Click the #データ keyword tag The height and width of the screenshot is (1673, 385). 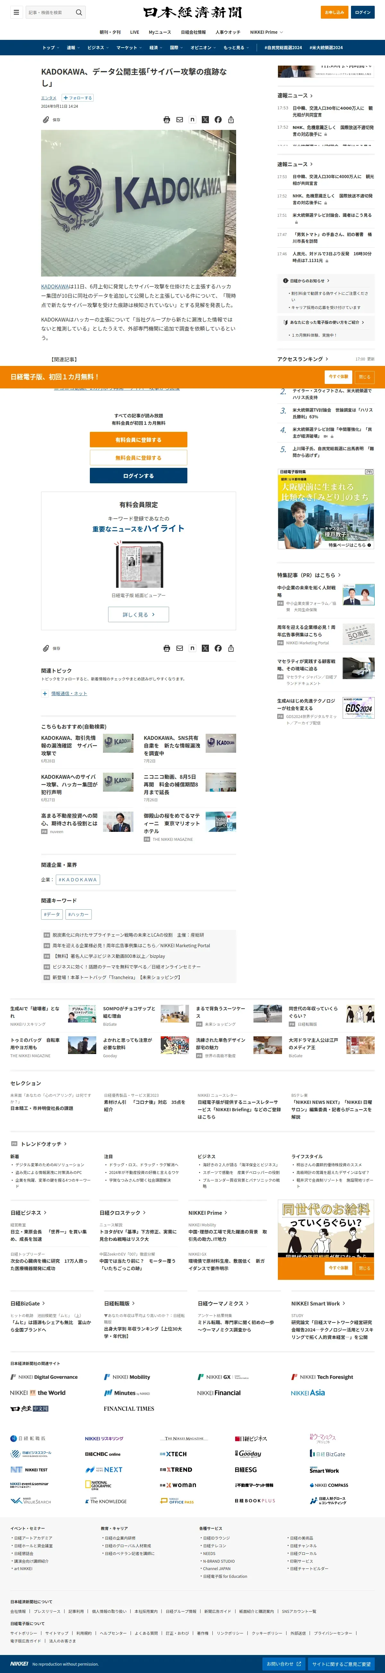point(52,914)
